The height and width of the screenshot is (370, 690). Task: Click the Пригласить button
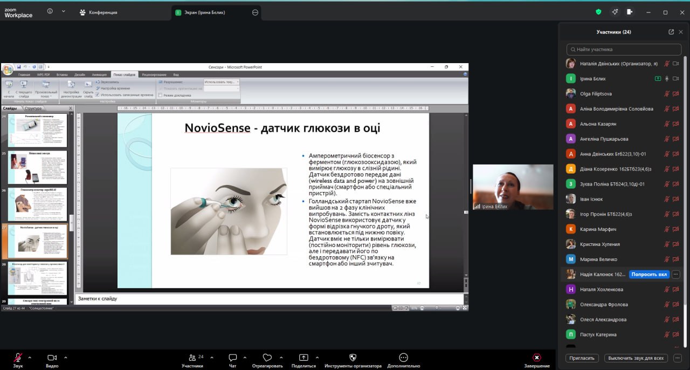pos(582,358)
